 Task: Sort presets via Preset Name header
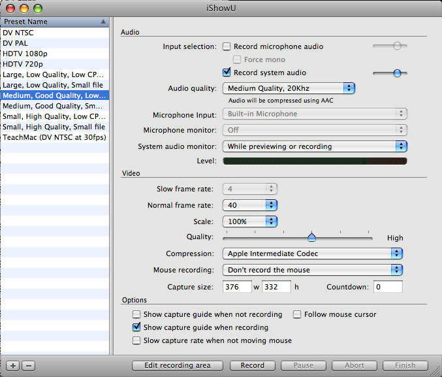coord(55,22)
